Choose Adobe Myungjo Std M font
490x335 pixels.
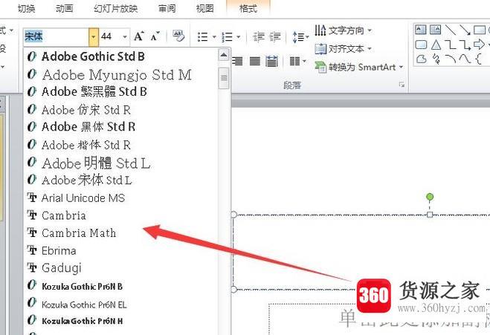tap(120, 74)
